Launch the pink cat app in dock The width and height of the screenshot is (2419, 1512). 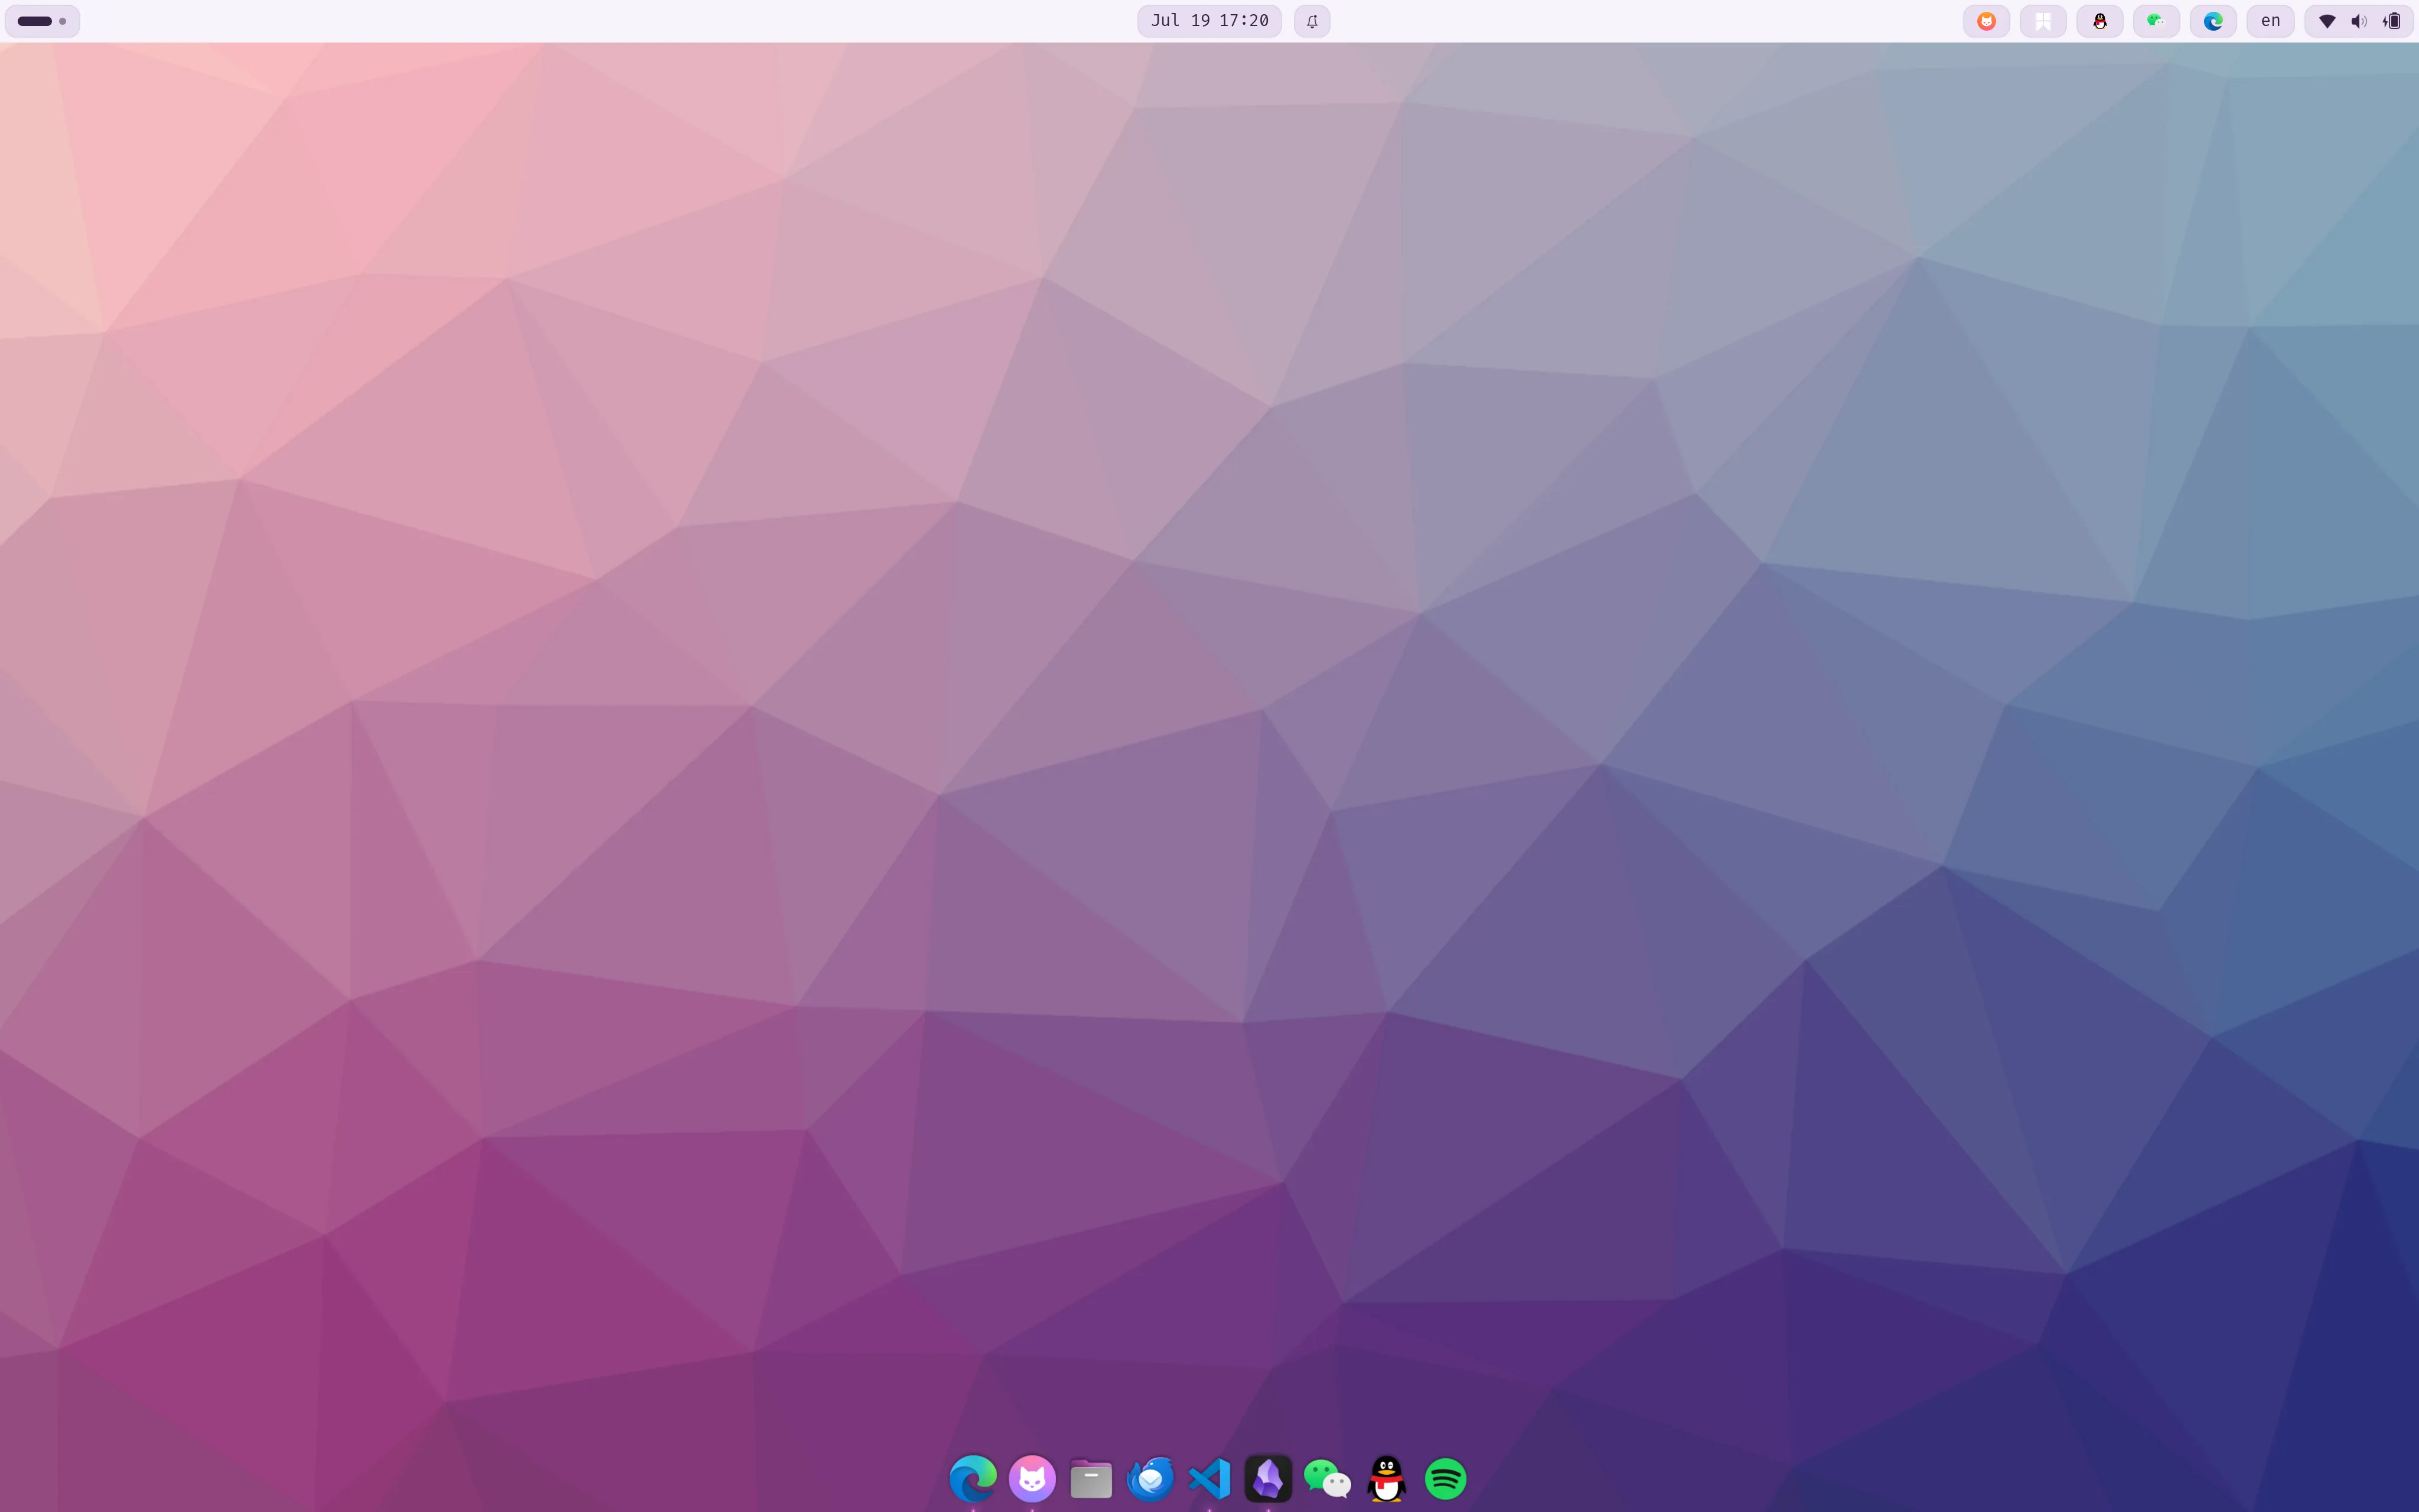[x=1032, y=1478]
